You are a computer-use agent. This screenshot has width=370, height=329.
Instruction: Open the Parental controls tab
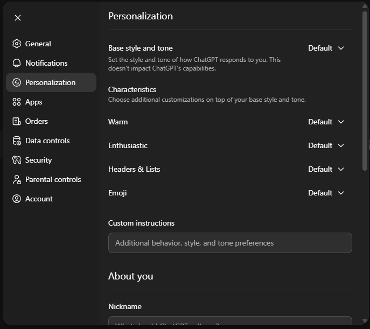tap(51, 179)
